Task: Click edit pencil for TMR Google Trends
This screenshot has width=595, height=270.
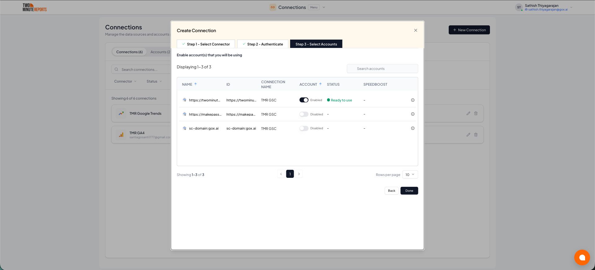Action: [468, 114]
